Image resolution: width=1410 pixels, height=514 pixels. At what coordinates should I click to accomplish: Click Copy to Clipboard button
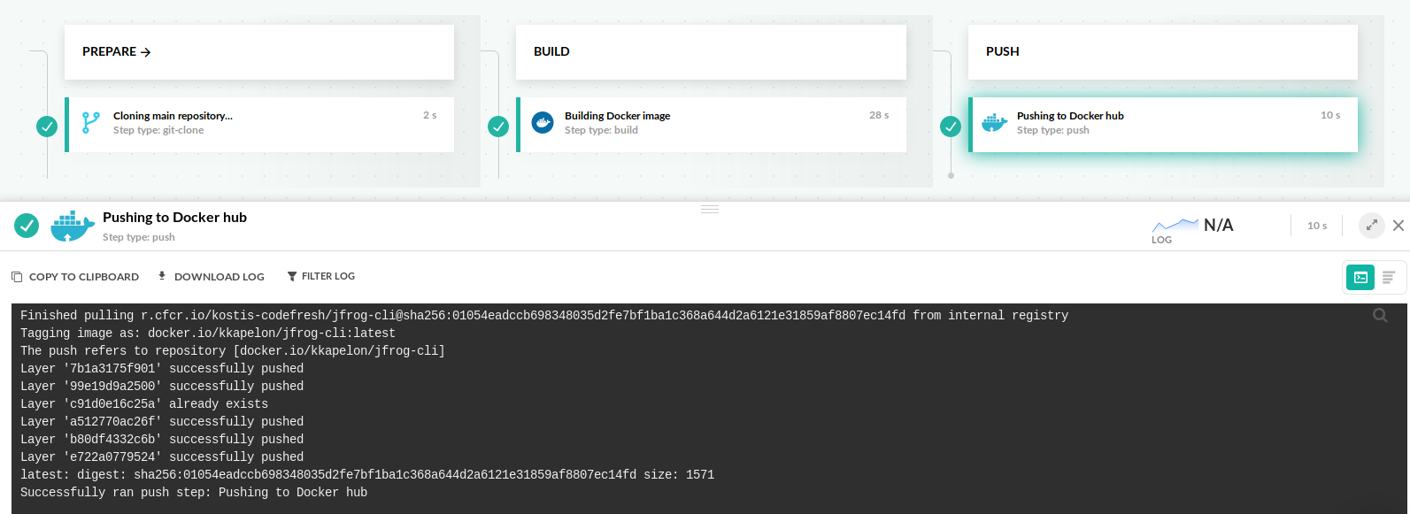[x=75, y=277]
